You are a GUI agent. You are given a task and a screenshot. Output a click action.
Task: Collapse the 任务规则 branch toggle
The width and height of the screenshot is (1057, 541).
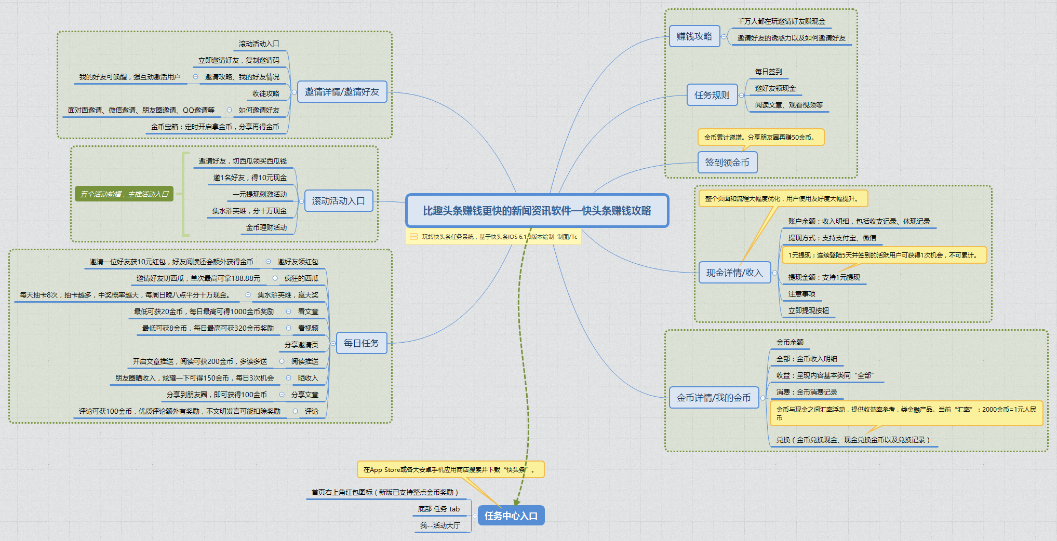tap(742, 95)
